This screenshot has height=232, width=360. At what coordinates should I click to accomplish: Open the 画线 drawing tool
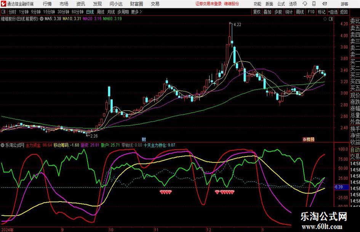pyautogui.click(x=300, y=12)
